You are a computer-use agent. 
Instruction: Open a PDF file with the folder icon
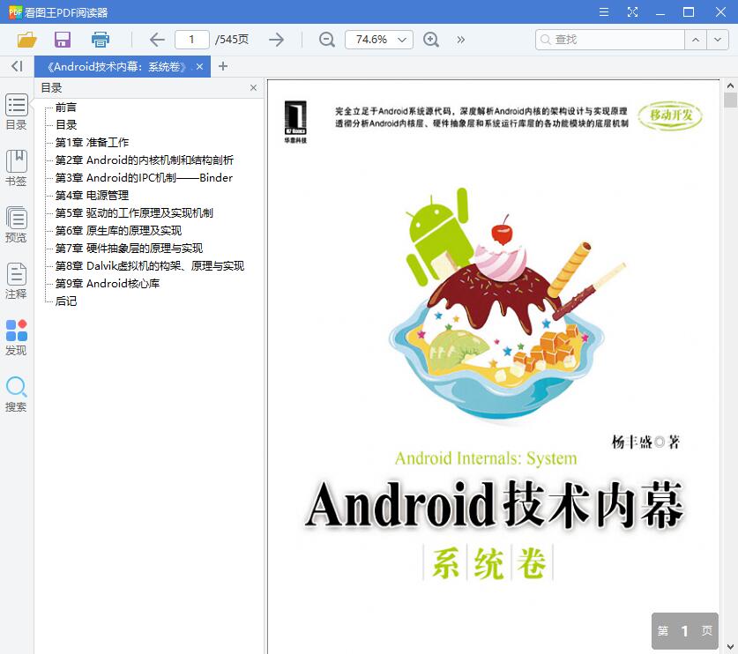pyautogui.click(x=26, y=40)
